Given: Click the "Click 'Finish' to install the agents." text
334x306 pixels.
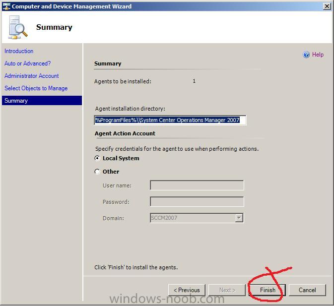Looking at the screenshot, I should pyautogui.click(x=136, y=267).
